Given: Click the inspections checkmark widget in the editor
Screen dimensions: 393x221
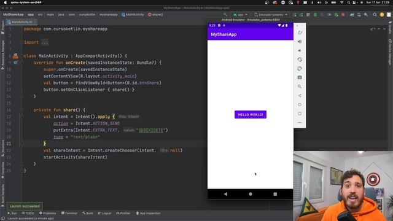Looking at the screenshot, I should (373, 29).
